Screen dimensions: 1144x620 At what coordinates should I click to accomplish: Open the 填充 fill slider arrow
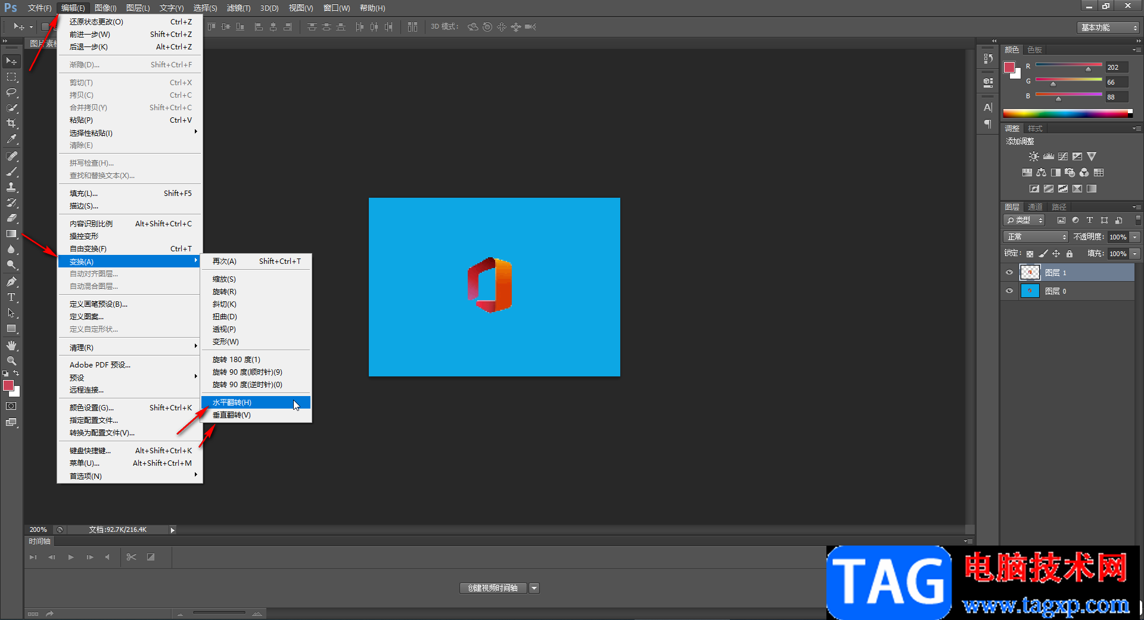(x=1135, y=254)
